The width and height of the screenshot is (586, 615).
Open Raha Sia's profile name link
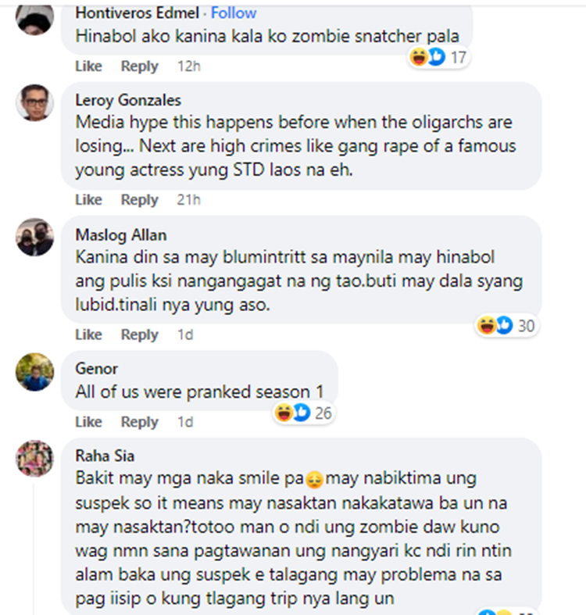coord(105,456)
